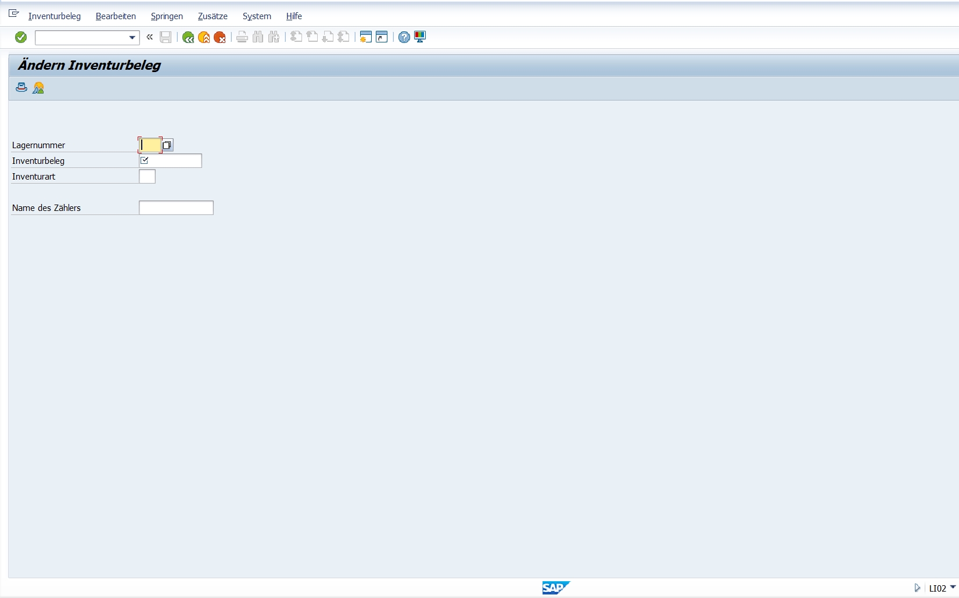This screenshot has width=959, height=598.
Task: Click the Generate Shortcut icon
Action: [382, 37]
